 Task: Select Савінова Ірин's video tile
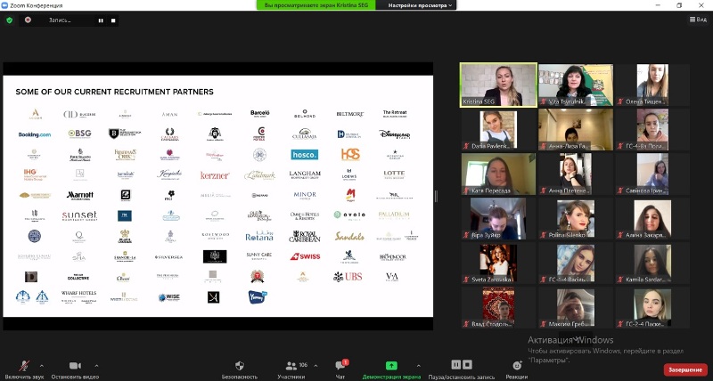[653, 174]
